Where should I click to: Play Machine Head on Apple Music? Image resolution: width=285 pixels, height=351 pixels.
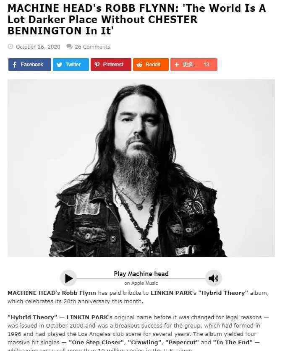[x=68, y=278]
